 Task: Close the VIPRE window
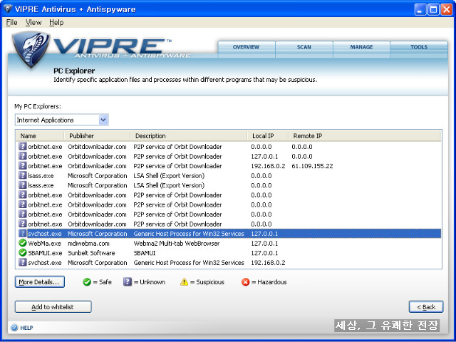[x=447, y=9]
